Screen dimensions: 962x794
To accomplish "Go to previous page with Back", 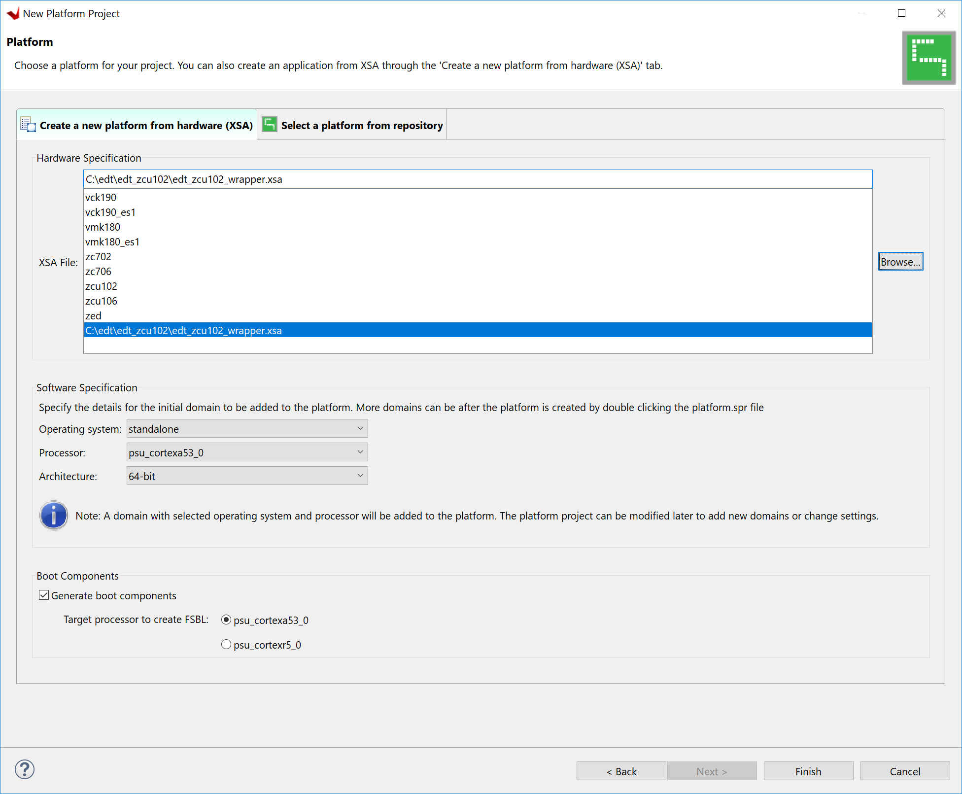I will (621, 771).
